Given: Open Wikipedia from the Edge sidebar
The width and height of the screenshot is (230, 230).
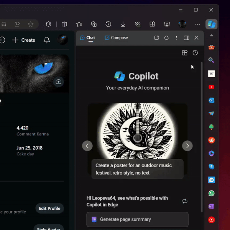Looking at the screenshot, I should [211, 74].
